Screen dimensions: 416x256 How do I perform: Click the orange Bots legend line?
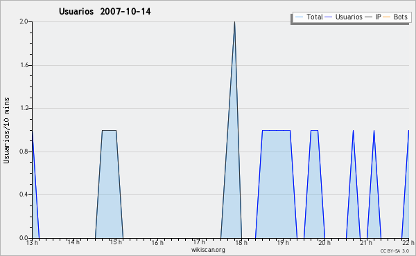[387, 17]
